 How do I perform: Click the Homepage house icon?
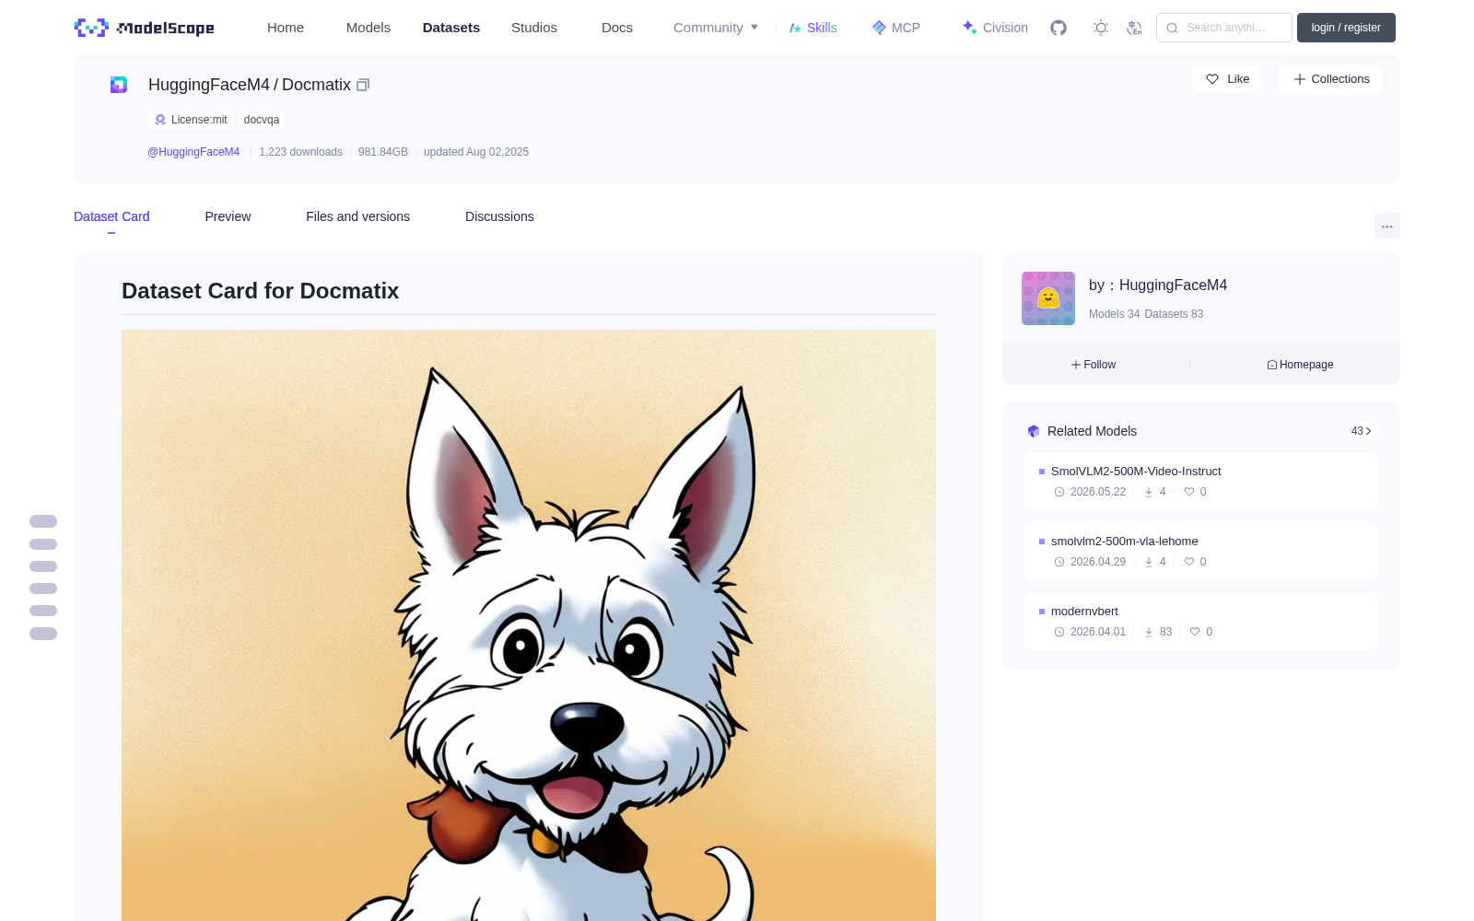1272,365
